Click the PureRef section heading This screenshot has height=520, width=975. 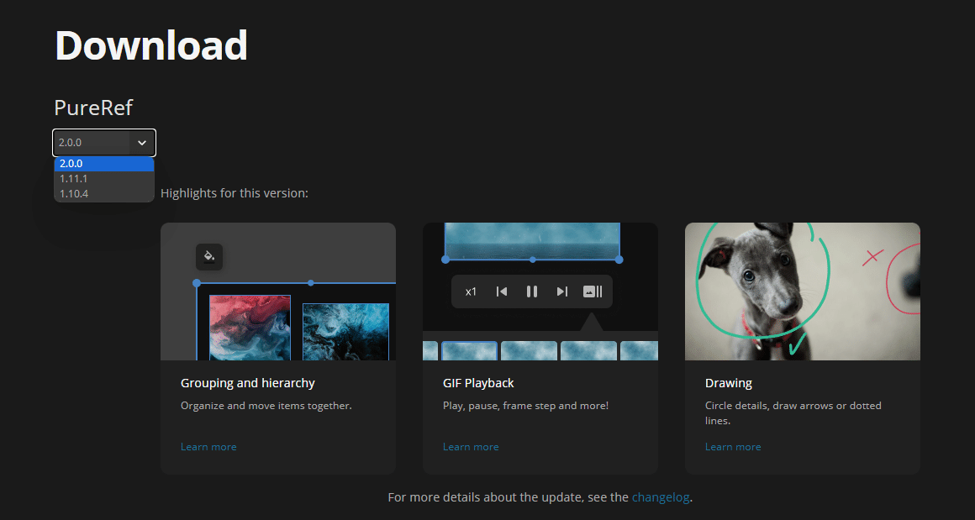[93, 108]
